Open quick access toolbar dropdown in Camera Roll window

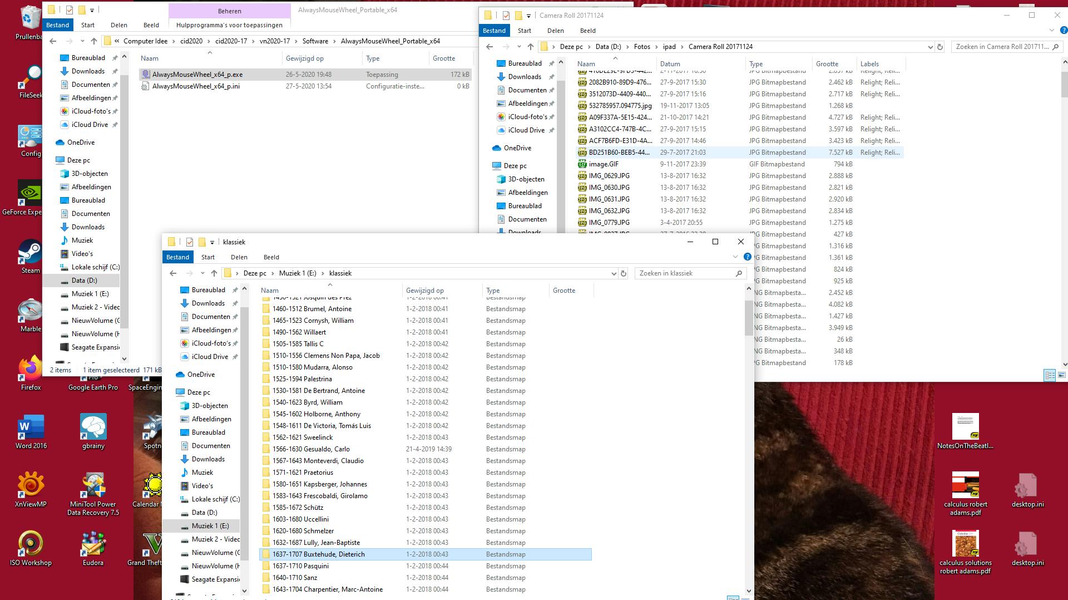point(528,16)
